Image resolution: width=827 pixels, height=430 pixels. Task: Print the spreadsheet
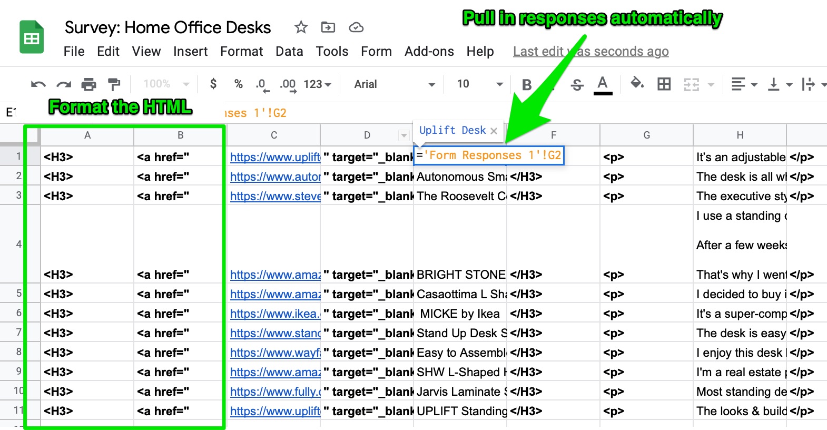tap(89, 84)
